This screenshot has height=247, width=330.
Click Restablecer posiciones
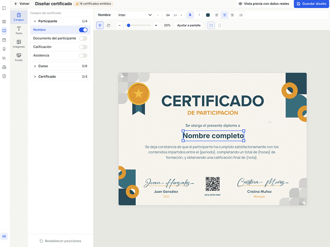pyautogui.click(x=60, y=241)
